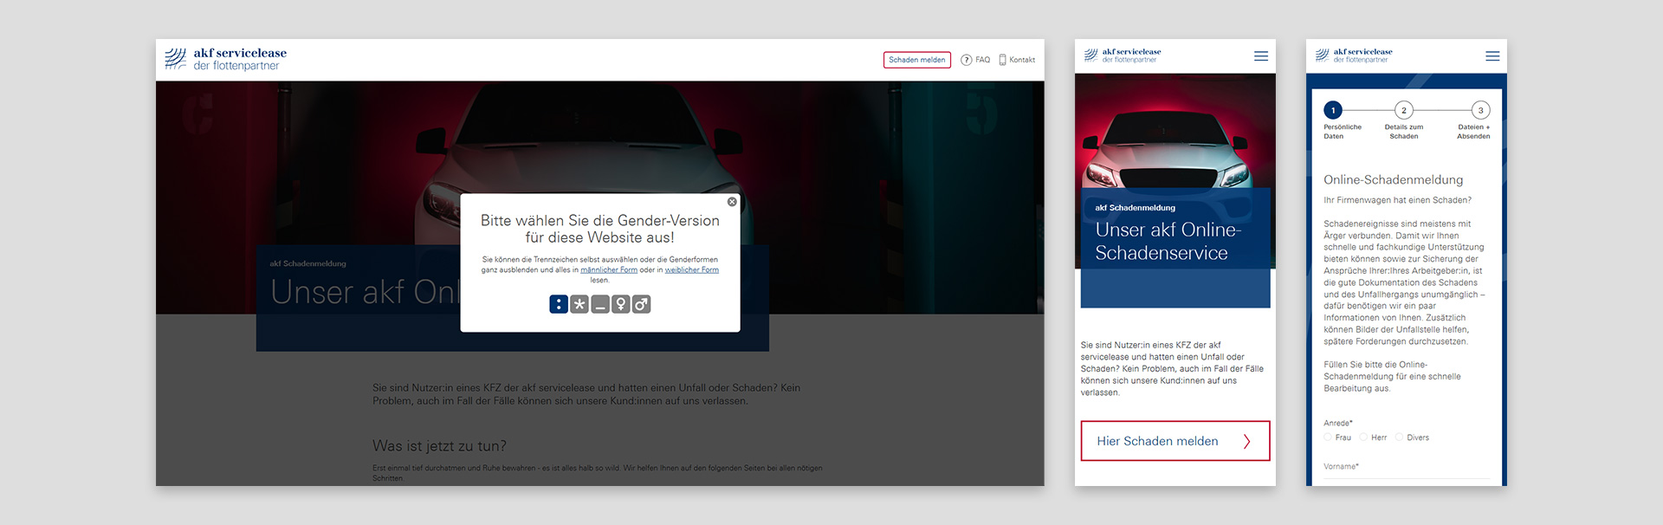
Task: Follow the männlicher Form link
Action: pos(609,270)
